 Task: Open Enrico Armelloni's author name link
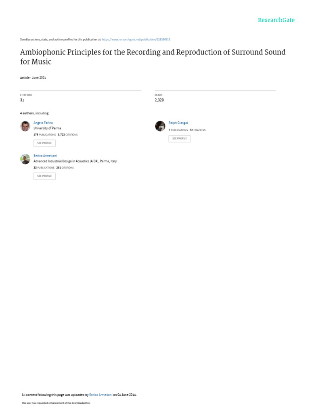pyautogui.click(x=45, y=156)
